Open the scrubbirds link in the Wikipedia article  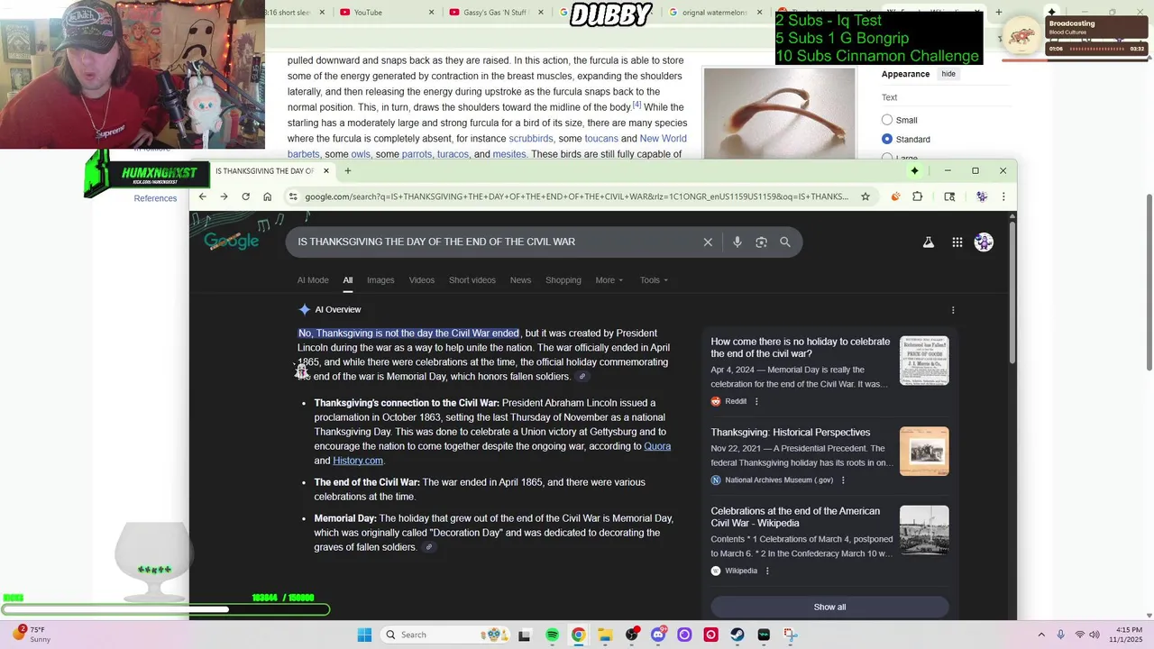531,139
